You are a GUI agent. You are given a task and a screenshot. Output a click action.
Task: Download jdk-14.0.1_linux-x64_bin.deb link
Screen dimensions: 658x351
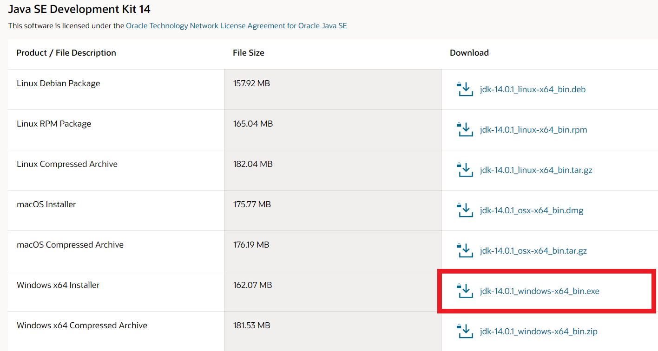[x=533, y=89]
